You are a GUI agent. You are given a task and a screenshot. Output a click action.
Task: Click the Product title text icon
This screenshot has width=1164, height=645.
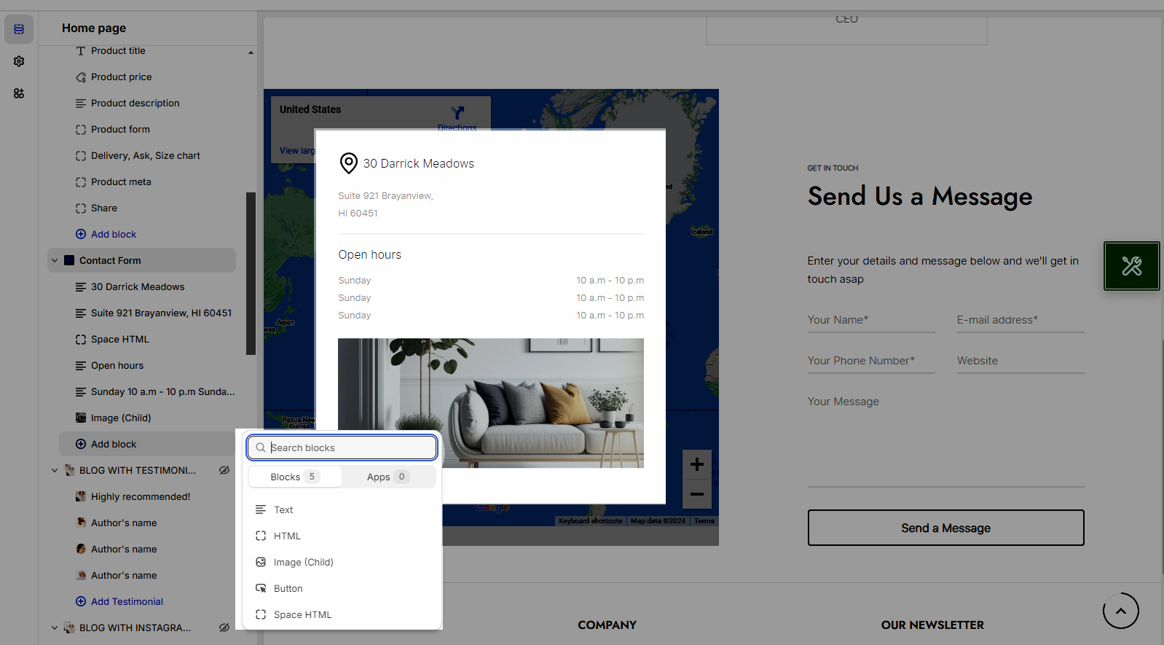(81, 51)
